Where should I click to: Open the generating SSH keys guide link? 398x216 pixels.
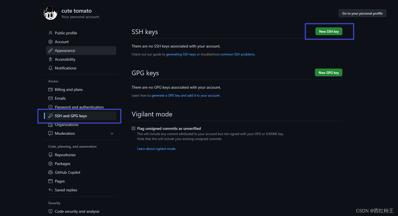tap(181, 54)
